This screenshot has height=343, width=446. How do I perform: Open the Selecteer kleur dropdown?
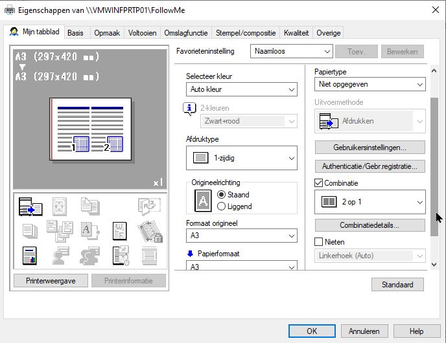241,89
